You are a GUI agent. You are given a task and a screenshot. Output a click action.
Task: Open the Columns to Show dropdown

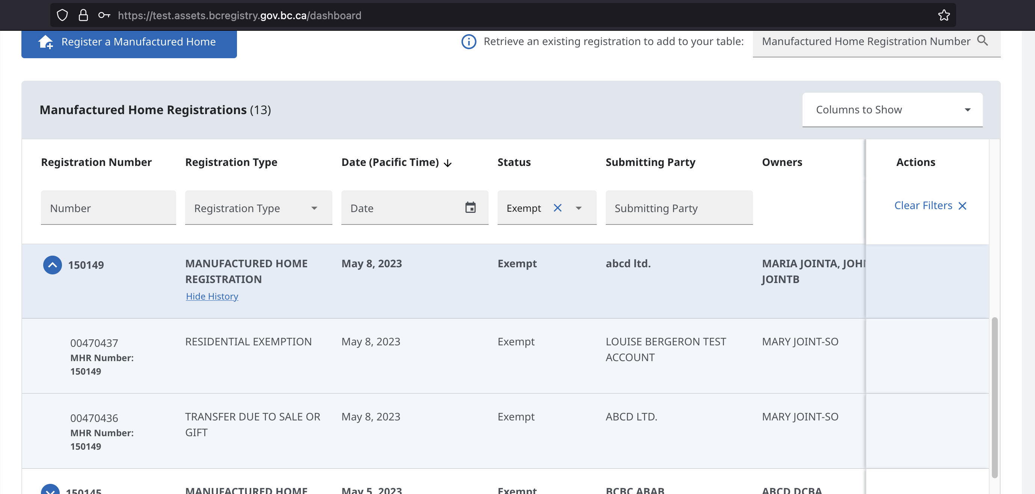892,110
